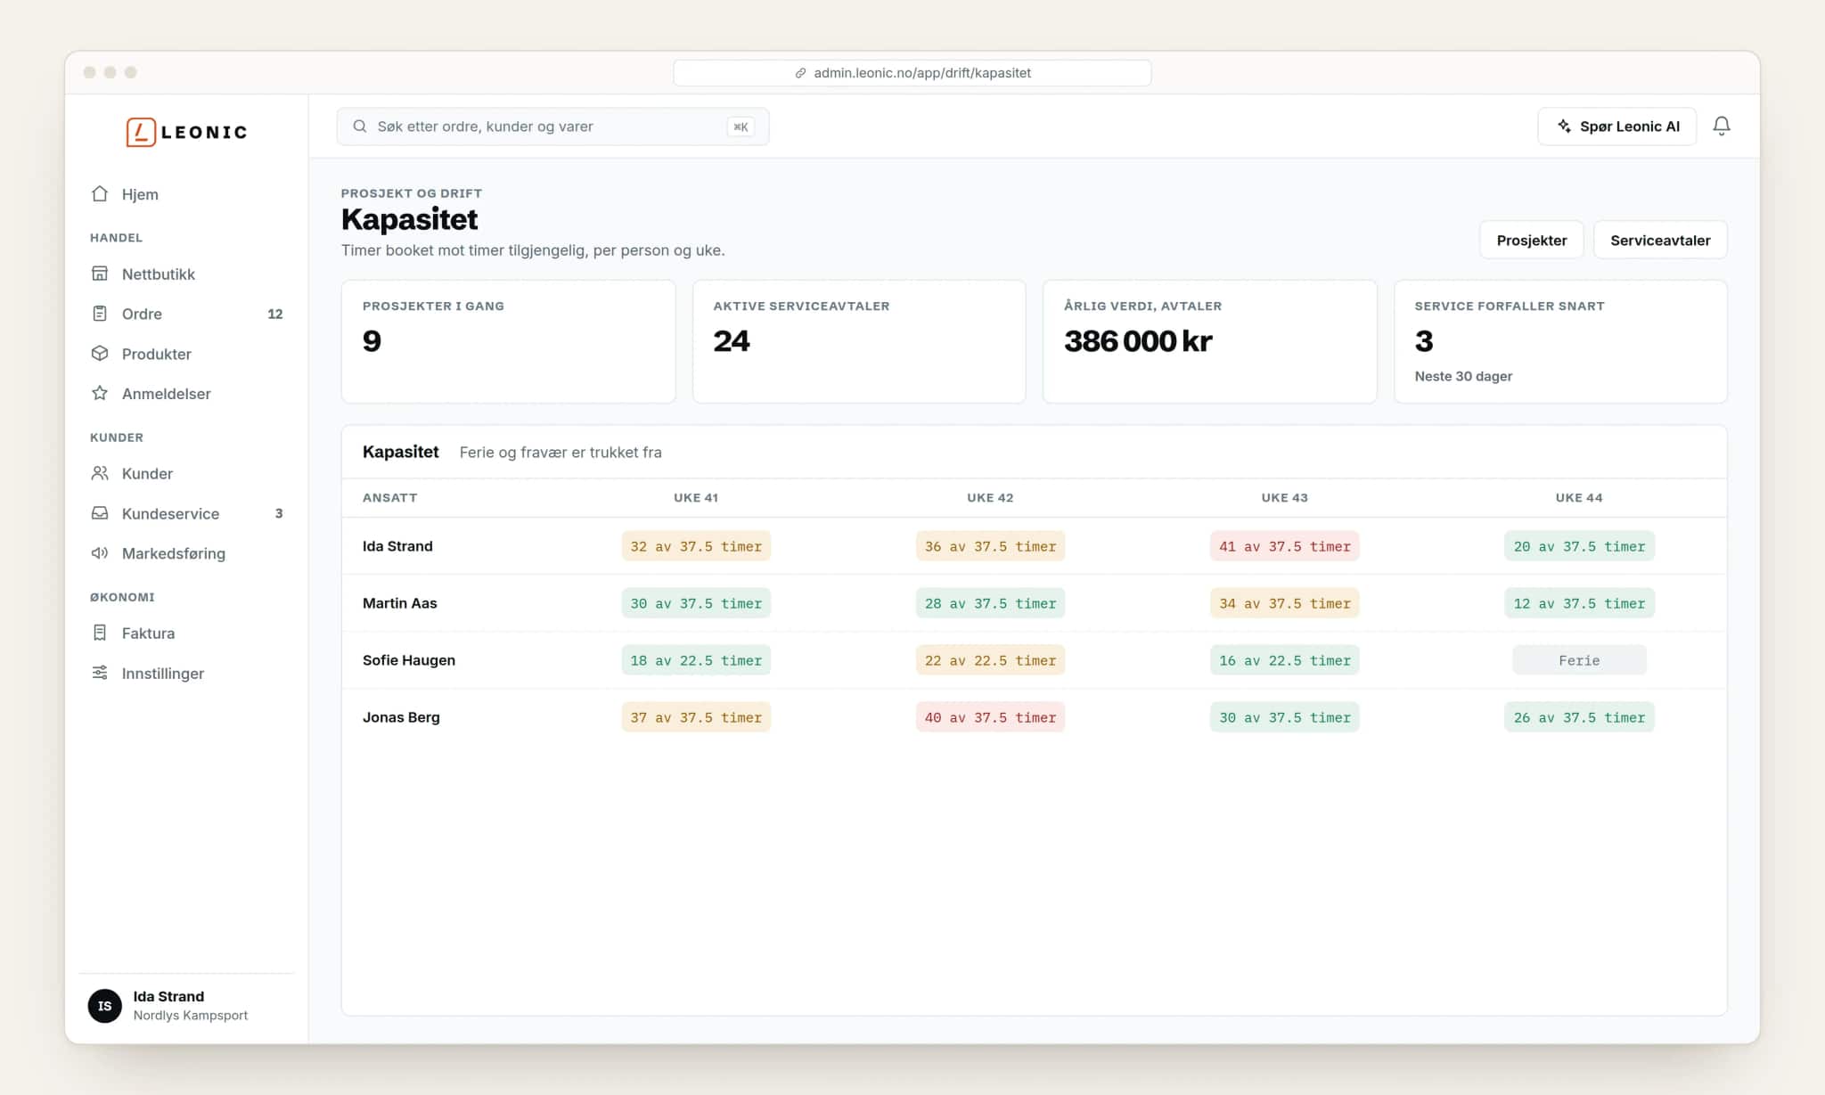Select Sofie Haugen 22 av 22.5 cell

990,660
